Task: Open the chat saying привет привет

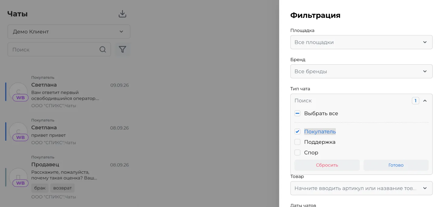Action: 68,131
